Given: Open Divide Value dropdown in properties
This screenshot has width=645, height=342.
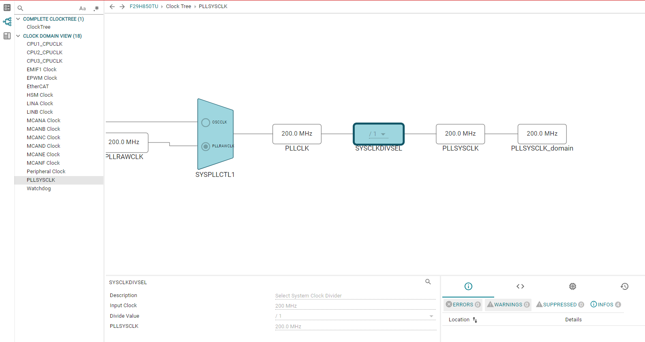Looking at the screenshot, I should tap(355, 316).
